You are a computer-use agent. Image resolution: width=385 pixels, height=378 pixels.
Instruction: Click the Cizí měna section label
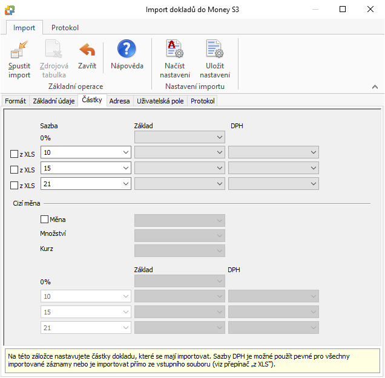(27, 203)
